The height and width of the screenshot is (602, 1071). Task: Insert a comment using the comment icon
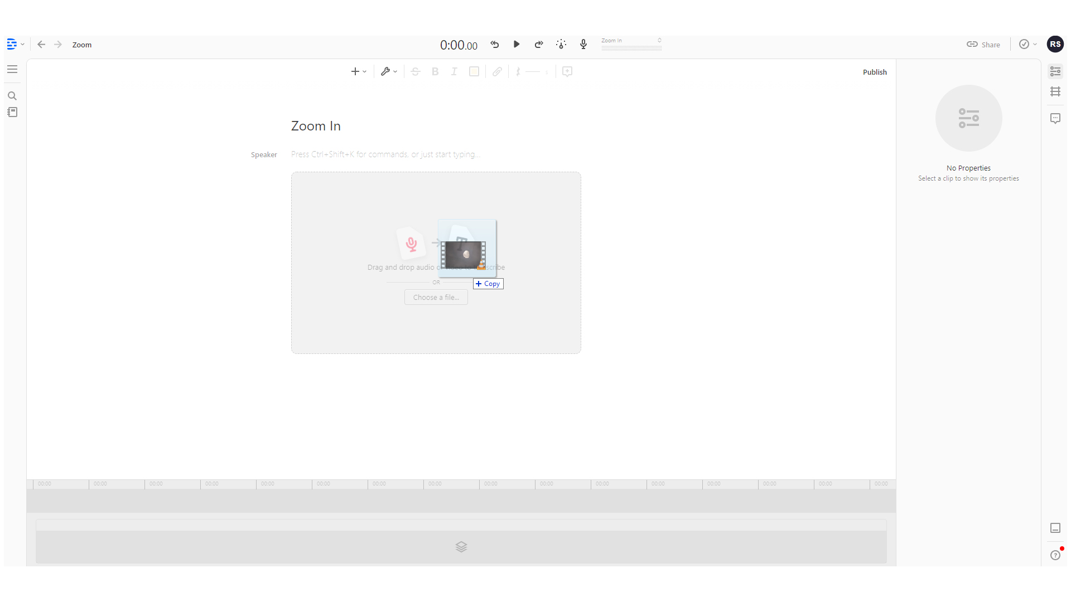(x=567, y=71)
